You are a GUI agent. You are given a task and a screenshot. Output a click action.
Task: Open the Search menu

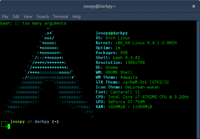[43, 17]
